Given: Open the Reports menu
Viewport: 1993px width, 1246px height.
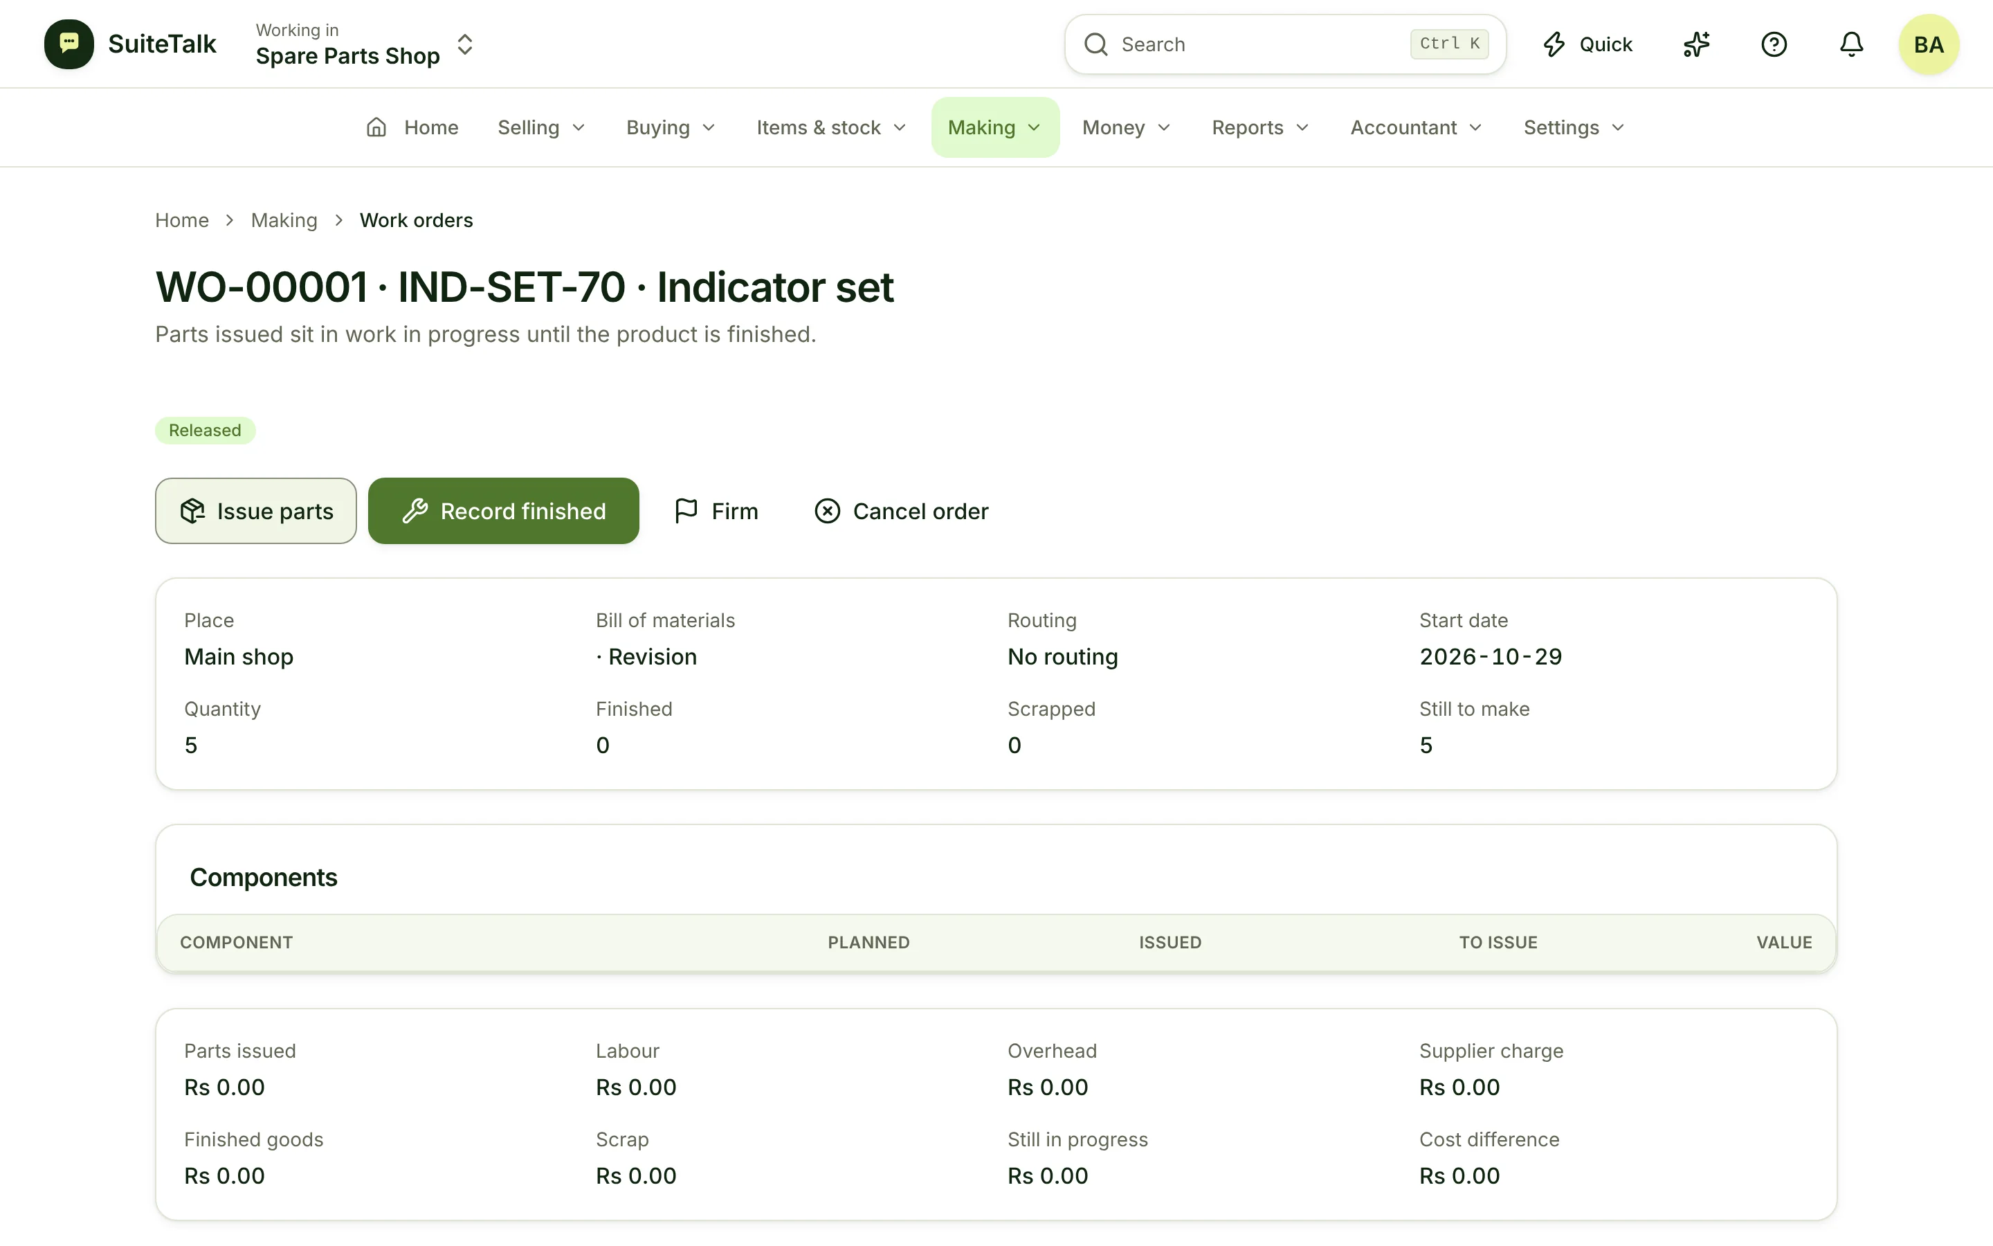Looking at the screenshot, I should point(1260,128).
